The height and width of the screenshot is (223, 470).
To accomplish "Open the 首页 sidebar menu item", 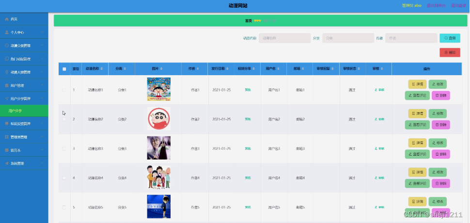I will pos(24,19).
